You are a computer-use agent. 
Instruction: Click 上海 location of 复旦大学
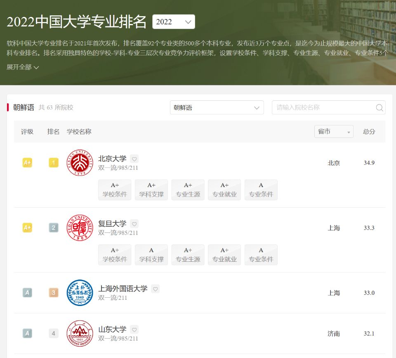(x=334, y=228)
